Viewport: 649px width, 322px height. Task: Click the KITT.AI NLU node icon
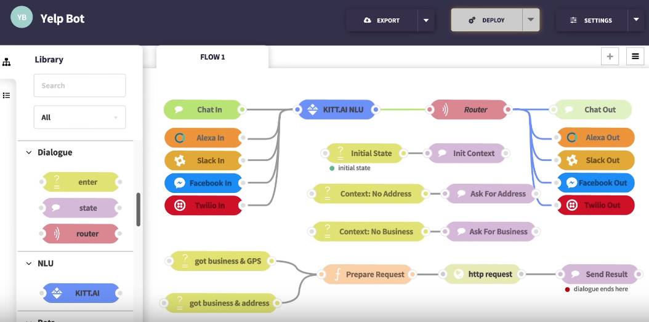(x=312, y=110)
